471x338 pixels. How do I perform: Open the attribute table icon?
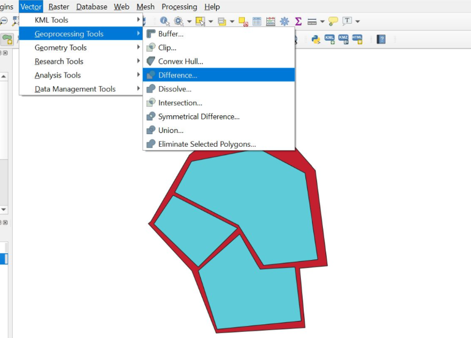(x=257, y=21)
